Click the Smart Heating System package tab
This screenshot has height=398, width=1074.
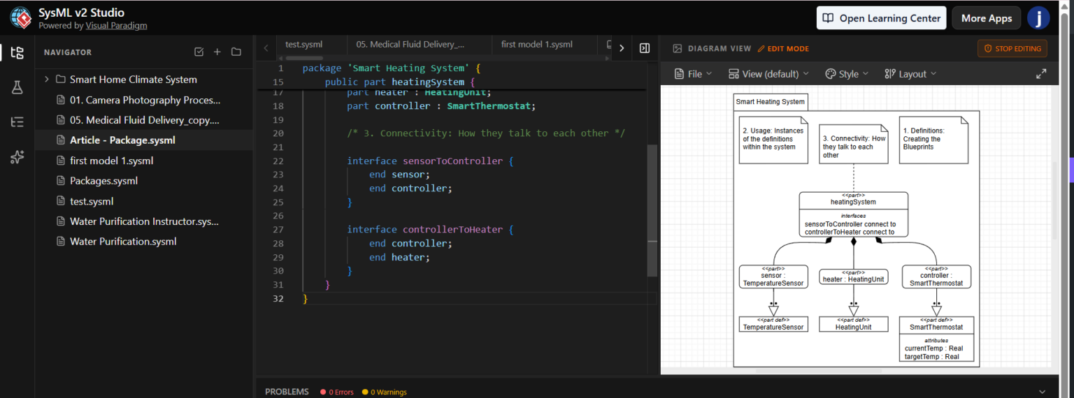click(771, 102)
